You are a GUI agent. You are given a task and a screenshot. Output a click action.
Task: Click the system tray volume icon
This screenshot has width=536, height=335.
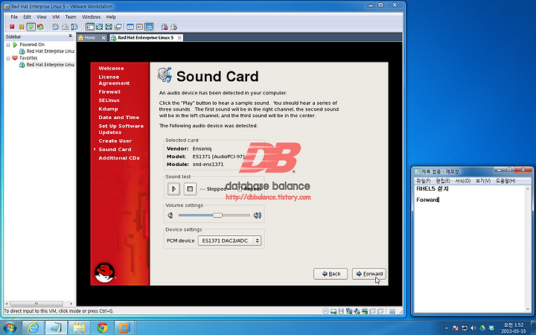pos(473,328)
